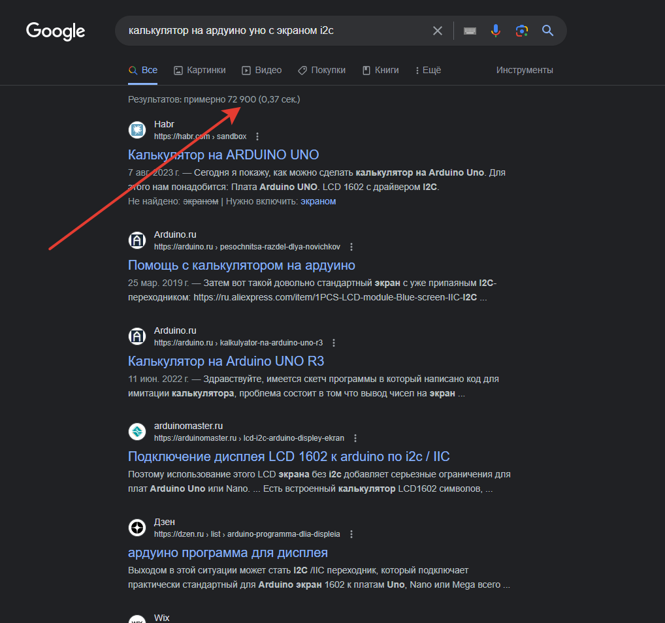Click the search query input field
Screen dimensions: 665x623
276,31
